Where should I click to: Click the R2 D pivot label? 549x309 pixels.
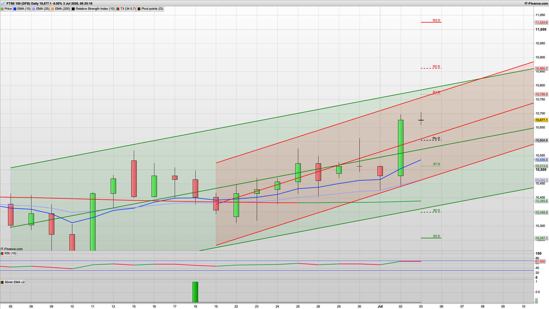[436, 66]
